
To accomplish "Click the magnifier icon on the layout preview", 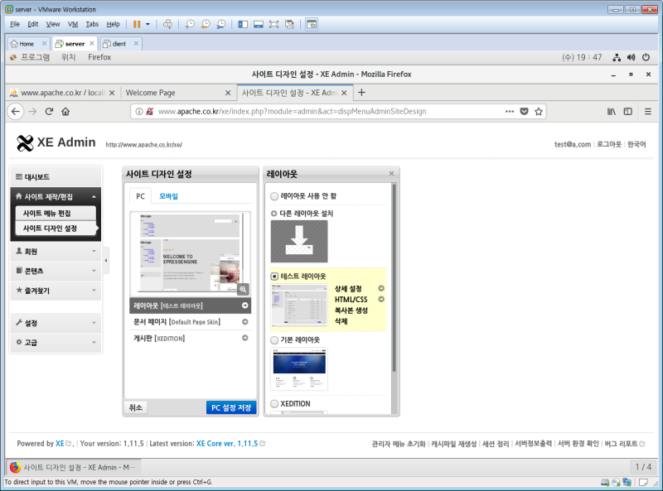I will (x=243, y=290).
